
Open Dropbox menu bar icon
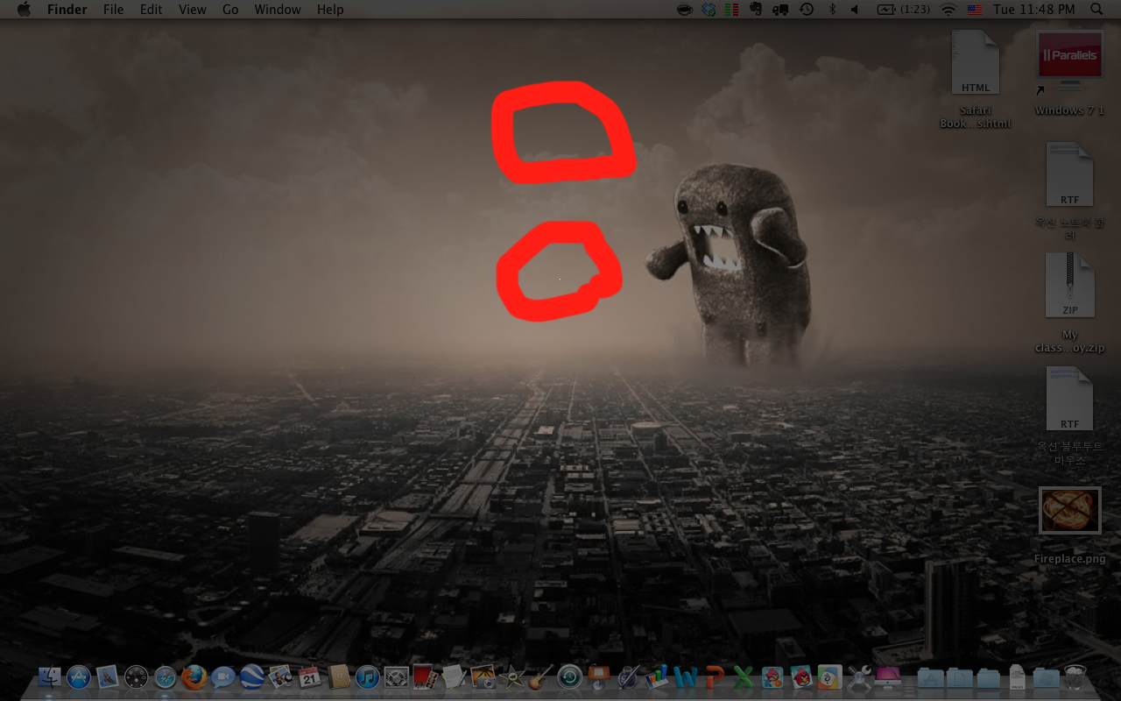[x=709, y=9]
